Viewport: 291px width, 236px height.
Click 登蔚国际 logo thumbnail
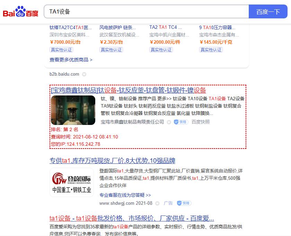pos(72,182)
